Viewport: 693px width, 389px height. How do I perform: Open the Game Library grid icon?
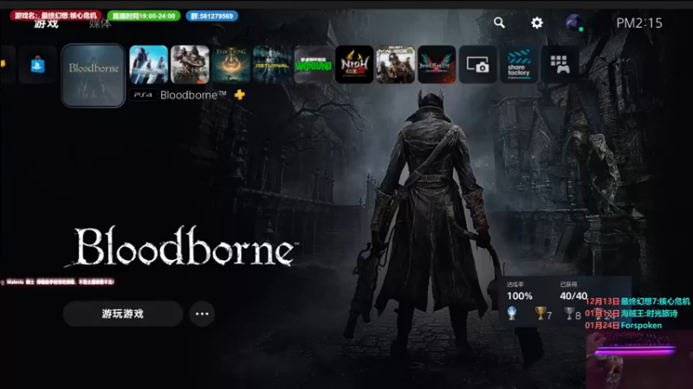tap(560, 64)
